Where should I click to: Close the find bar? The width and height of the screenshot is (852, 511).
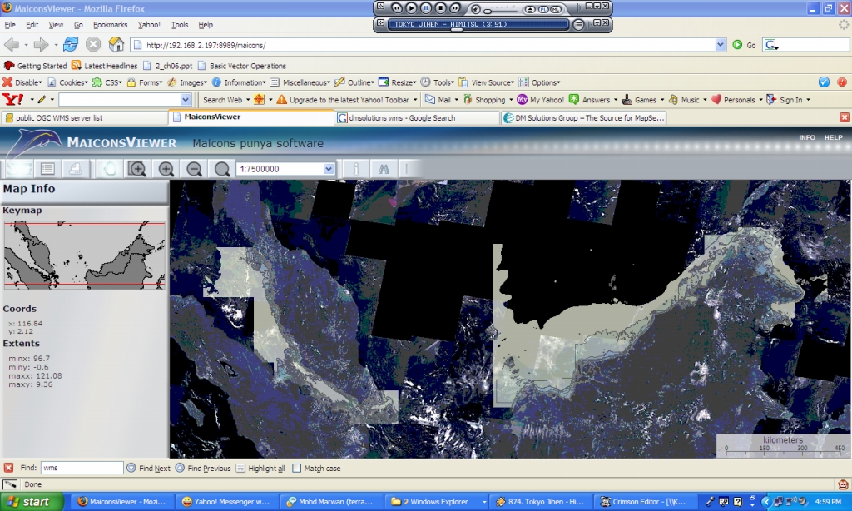click(8, 468)
